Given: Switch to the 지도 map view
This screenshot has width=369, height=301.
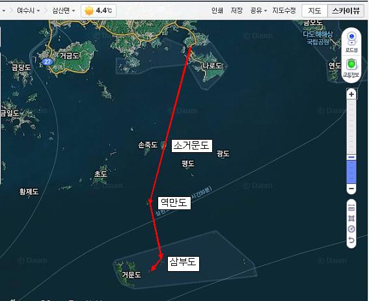Looking at the screenshot, I should point(314,10).
